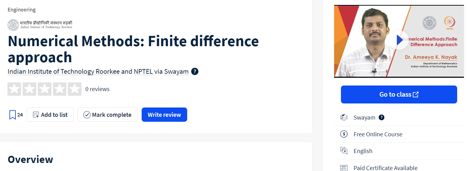
Task: Click the 0 reviews text
Action: pos(97,89)
